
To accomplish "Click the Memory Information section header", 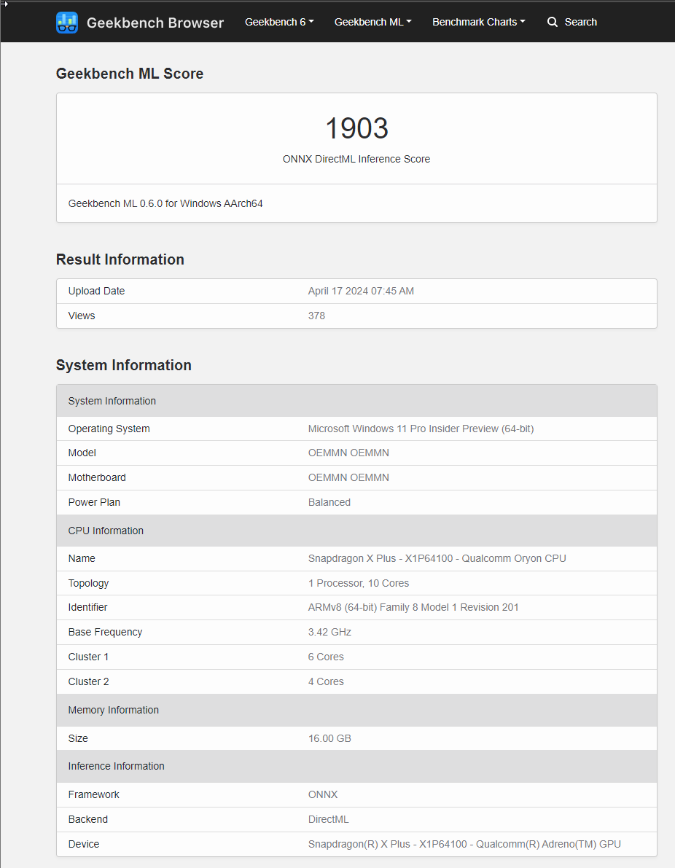I will [113, 710].
